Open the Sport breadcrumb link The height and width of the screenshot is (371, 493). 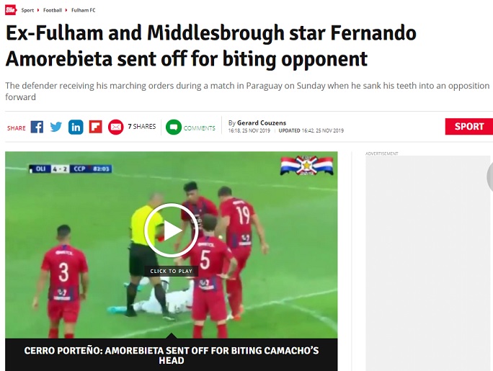(x=27, y=10)
